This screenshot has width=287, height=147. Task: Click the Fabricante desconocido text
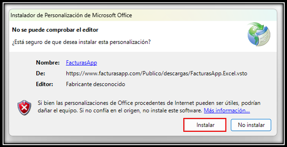click(x=95, y=84)
